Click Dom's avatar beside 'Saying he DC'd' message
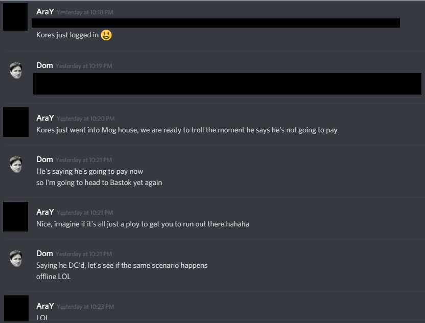 tap(16, 259)
